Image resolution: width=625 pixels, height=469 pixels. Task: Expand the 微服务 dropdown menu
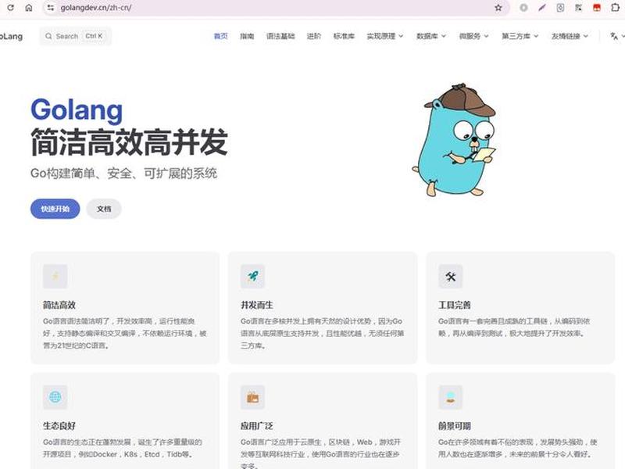473,36
